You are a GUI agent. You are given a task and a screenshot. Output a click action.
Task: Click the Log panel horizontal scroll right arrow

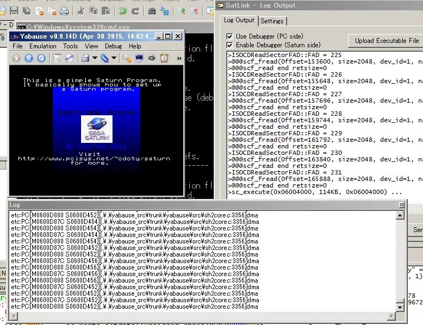[x=391, y=316]
